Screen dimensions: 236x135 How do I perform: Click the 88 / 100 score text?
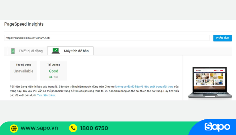point(53,77)
